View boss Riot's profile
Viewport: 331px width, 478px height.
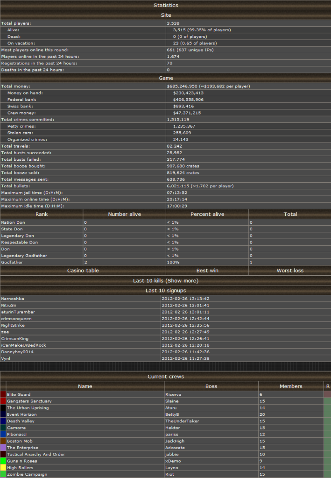pos(169,474)
